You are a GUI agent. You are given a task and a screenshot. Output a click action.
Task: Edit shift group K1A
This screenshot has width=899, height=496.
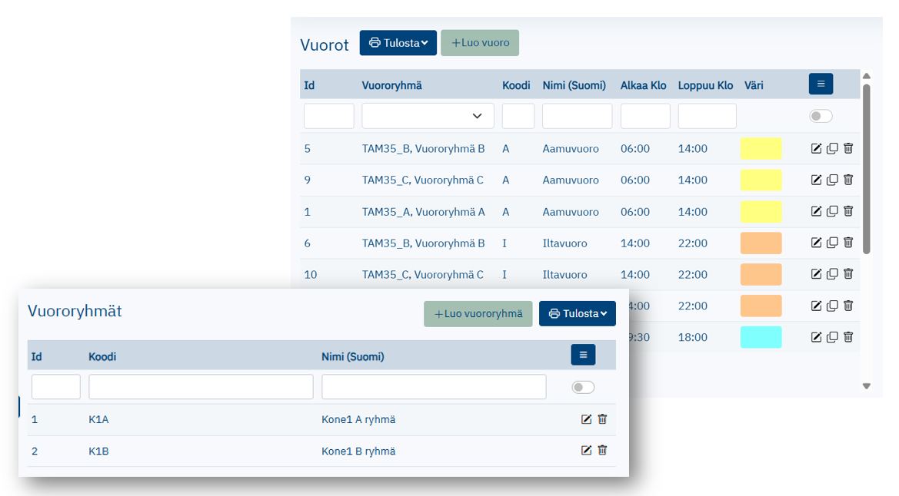[x=586, y=419]
